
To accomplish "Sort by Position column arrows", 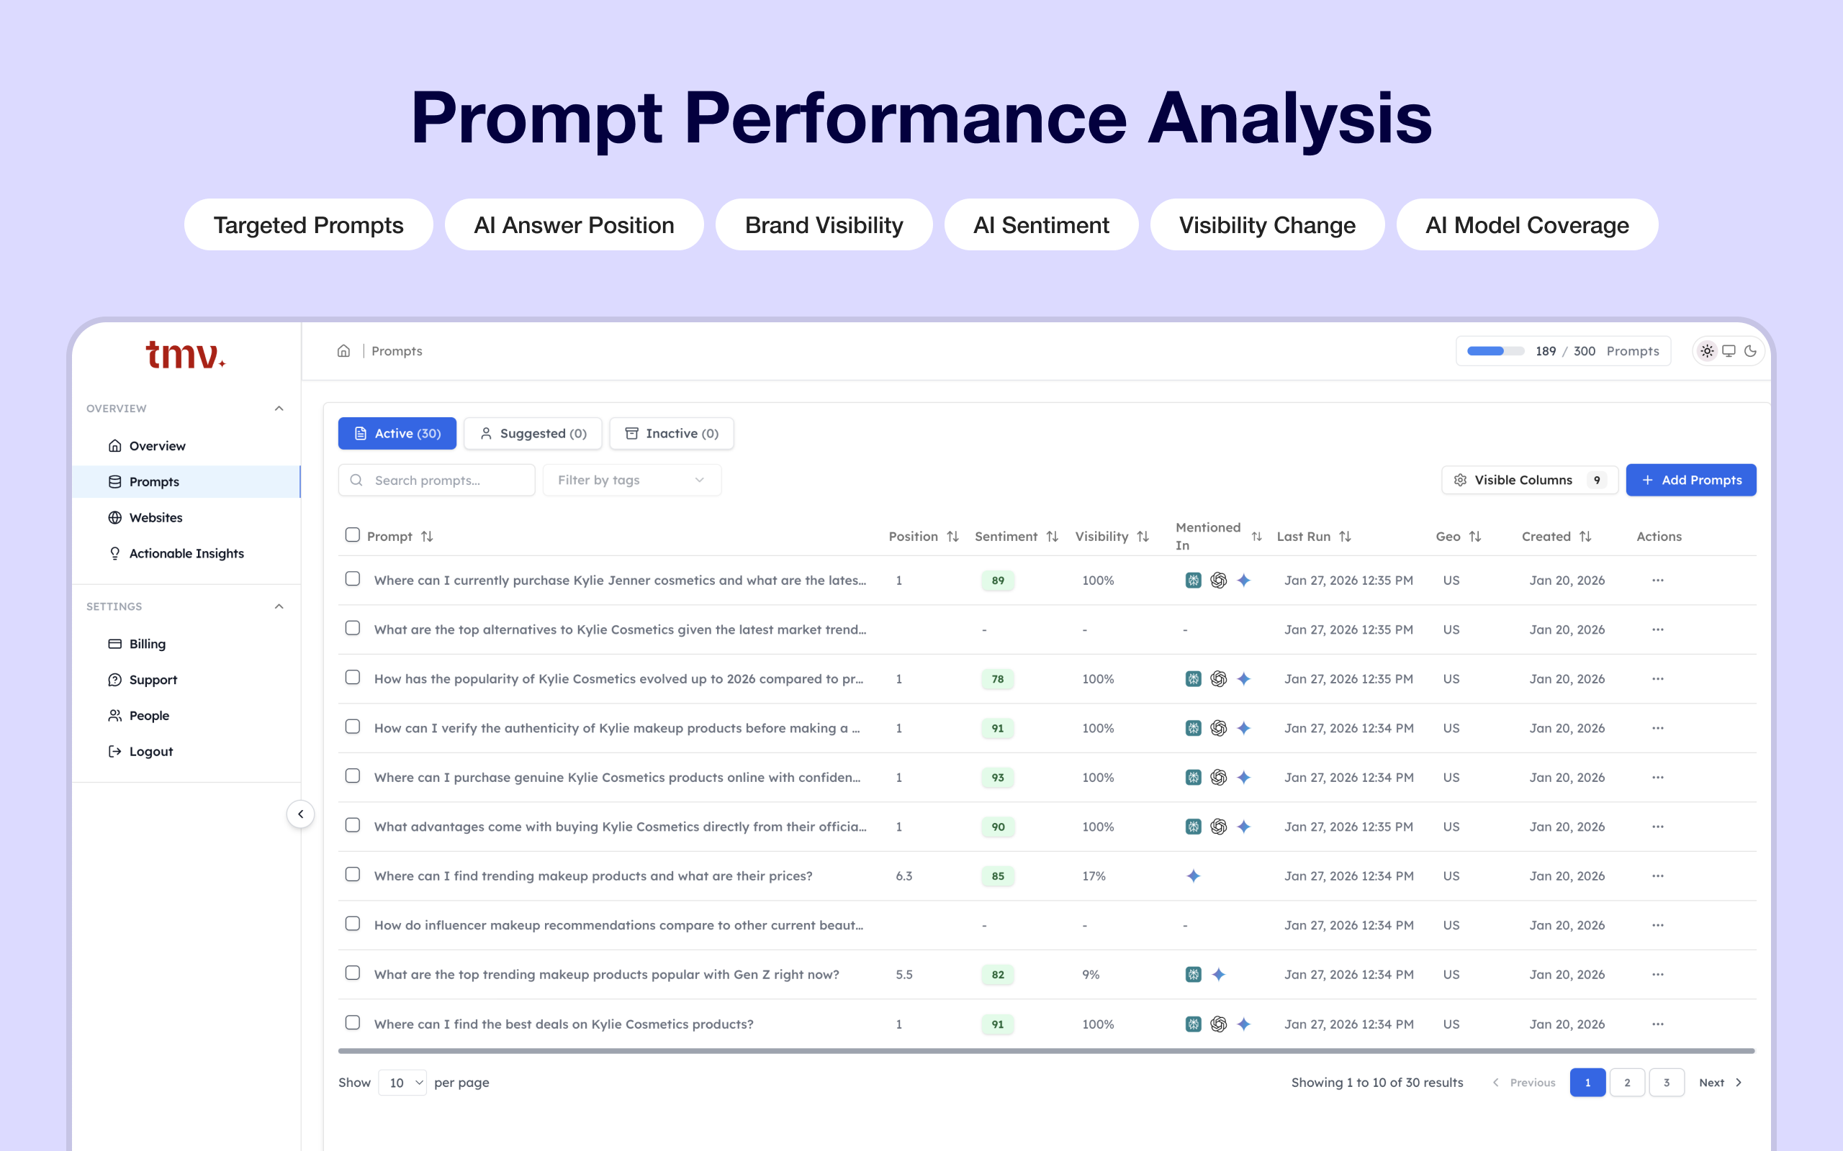I will pyautogui.click(x=952, y=537).
